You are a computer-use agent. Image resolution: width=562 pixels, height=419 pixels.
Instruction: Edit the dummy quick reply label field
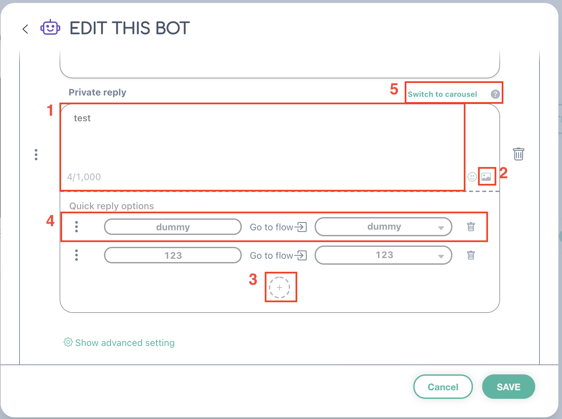pos(173,227)
